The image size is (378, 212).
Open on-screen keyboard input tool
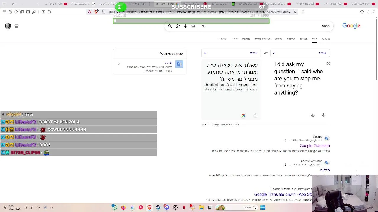[x=193, y=26]
